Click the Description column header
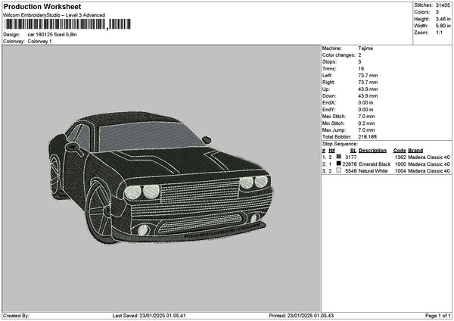 tap(374, 150)
